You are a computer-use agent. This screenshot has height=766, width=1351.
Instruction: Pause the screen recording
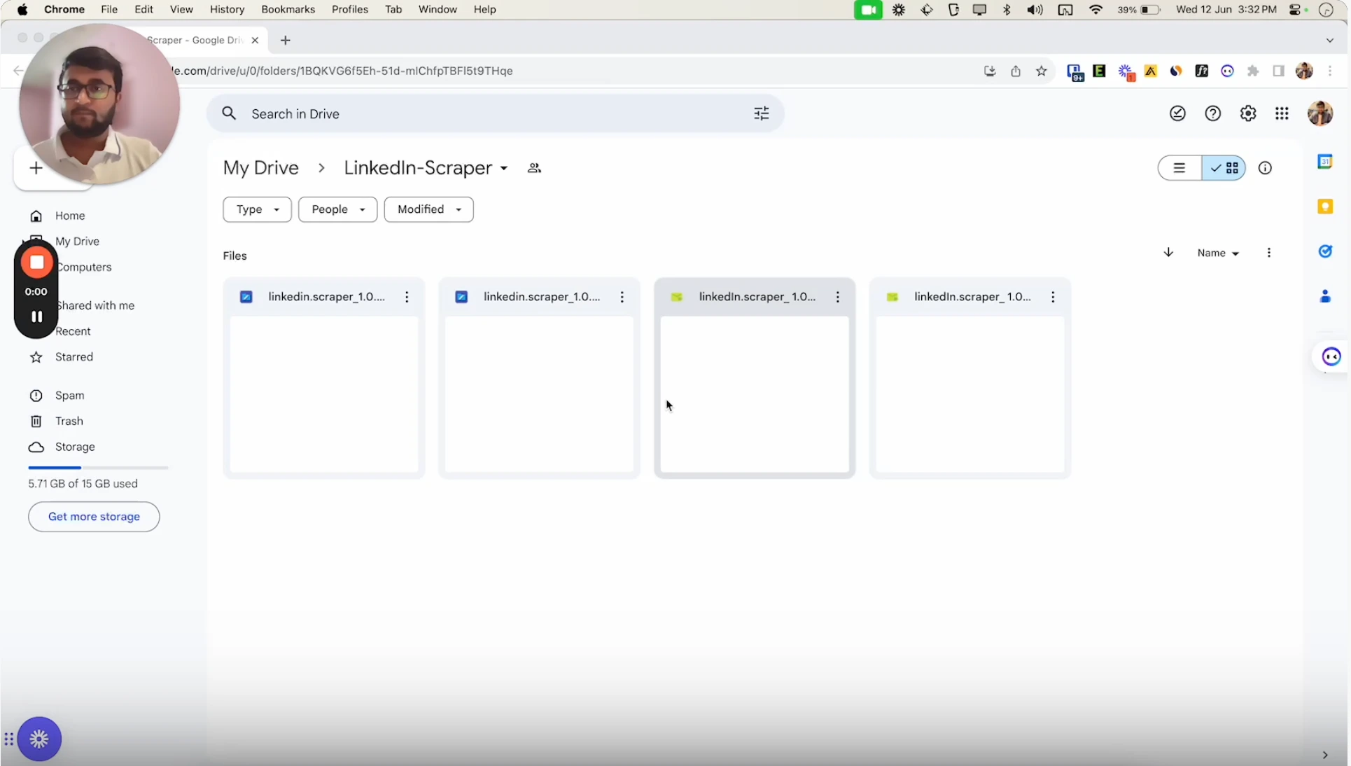(36, 316)
